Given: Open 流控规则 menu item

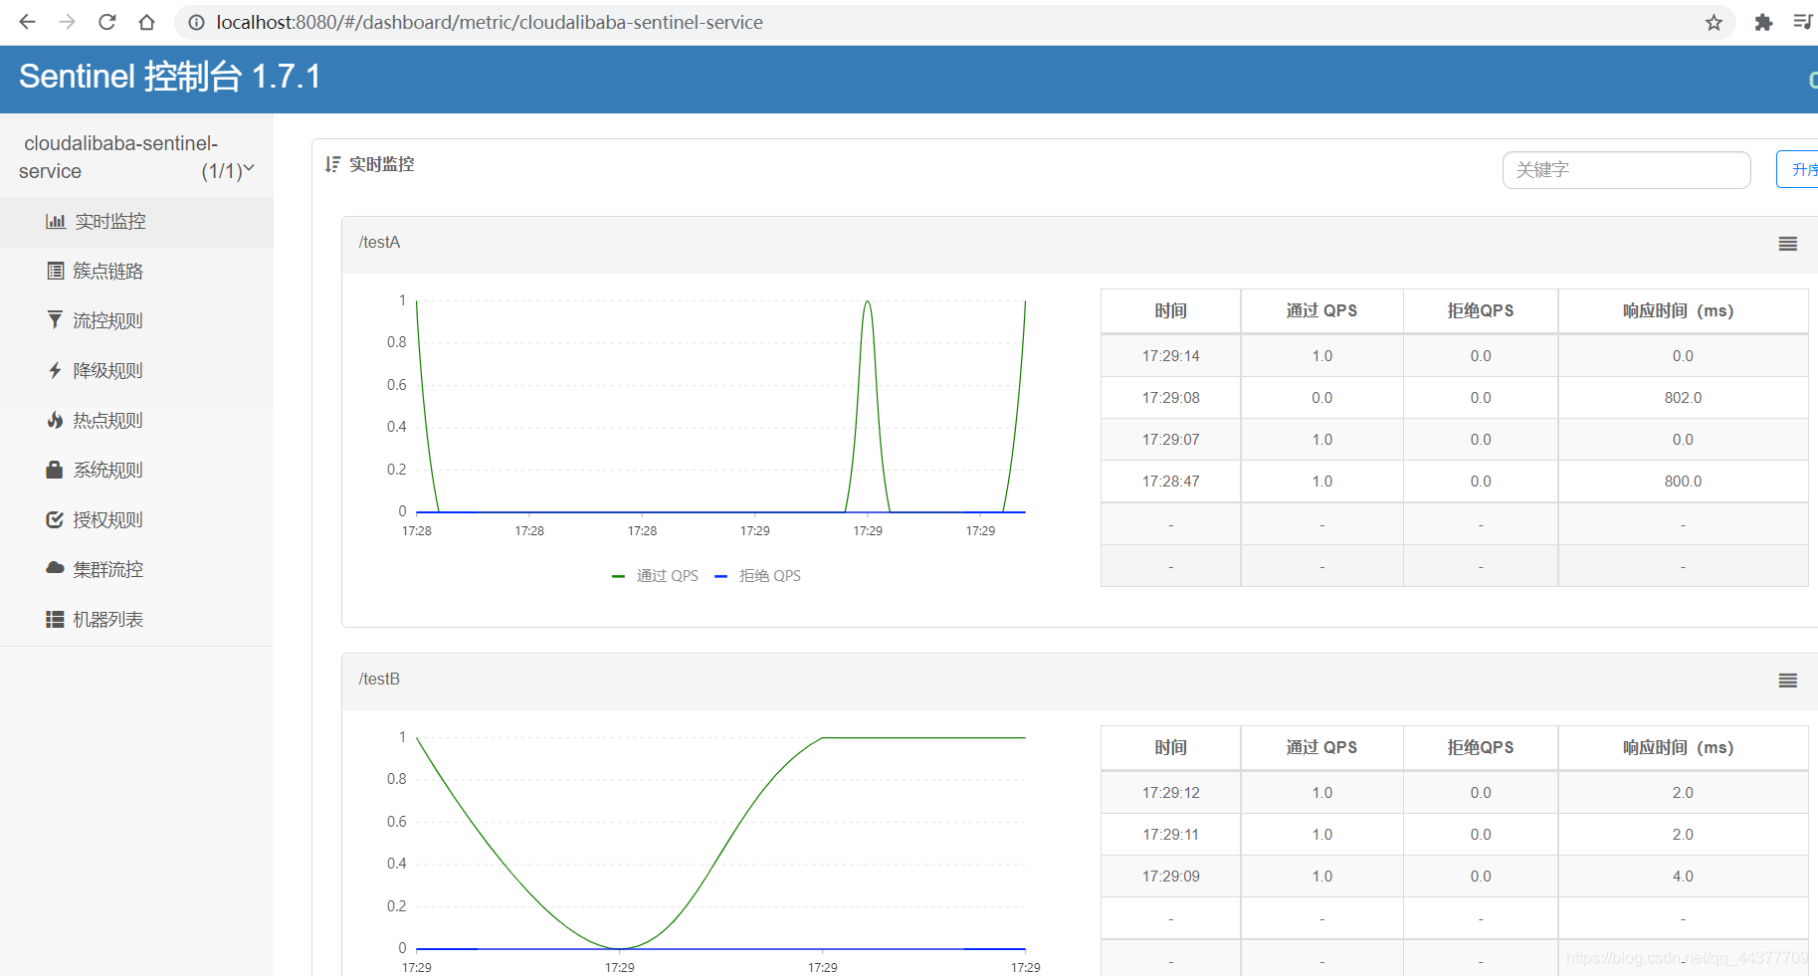Looking at the screenshot, I should (136, 320).
